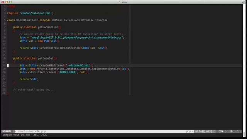Image resolution: width=247 pixels, height=139 pixels.
Task: Click createDefaultDBConnection return statement
Action: pyautogui.click(x=63, y=48)
